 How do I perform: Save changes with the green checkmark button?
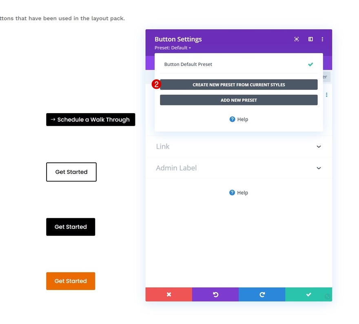tap(309, 294)
